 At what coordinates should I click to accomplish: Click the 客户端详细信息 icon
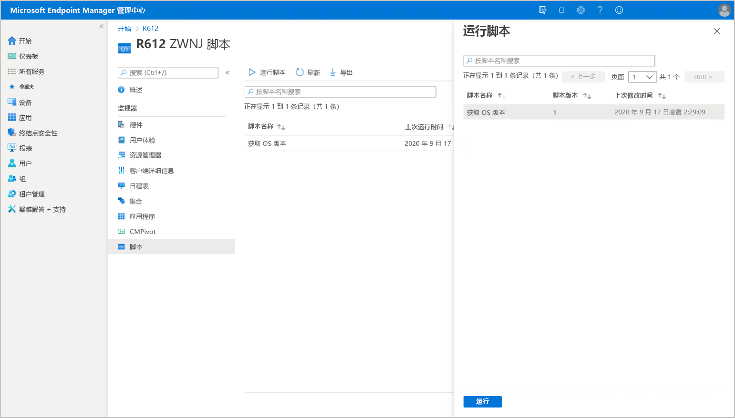(121, 171)
